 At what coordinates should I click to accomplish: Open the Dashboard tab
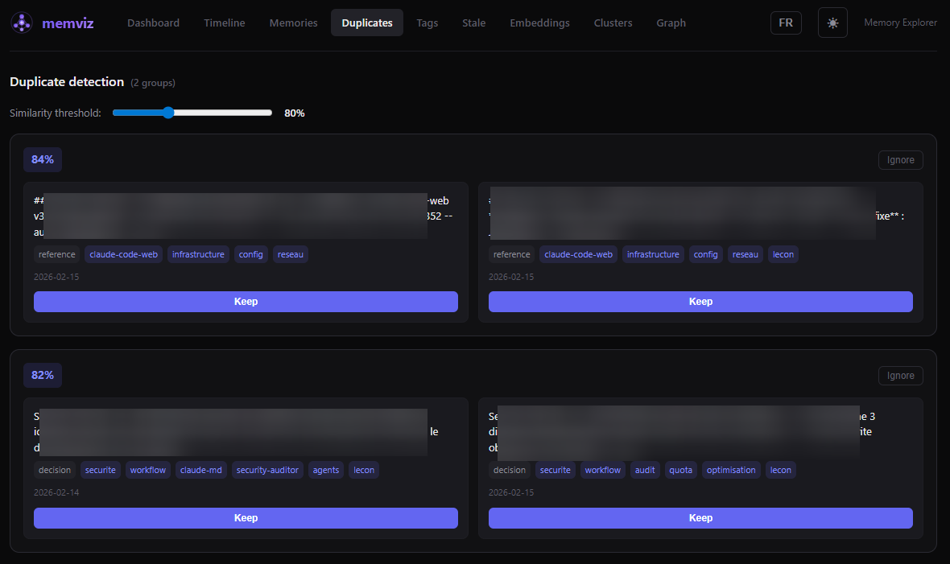tap(153, 23)
